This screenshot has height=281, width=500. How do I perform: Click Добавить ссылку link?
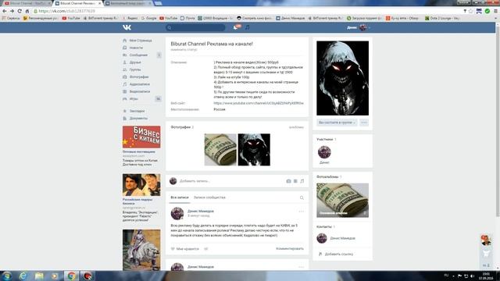338,254
